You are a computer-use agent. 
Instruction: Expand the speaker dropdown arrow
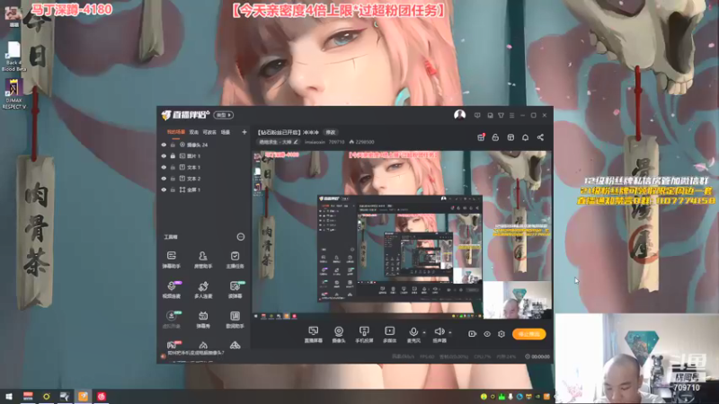click(x=450, y=332)
